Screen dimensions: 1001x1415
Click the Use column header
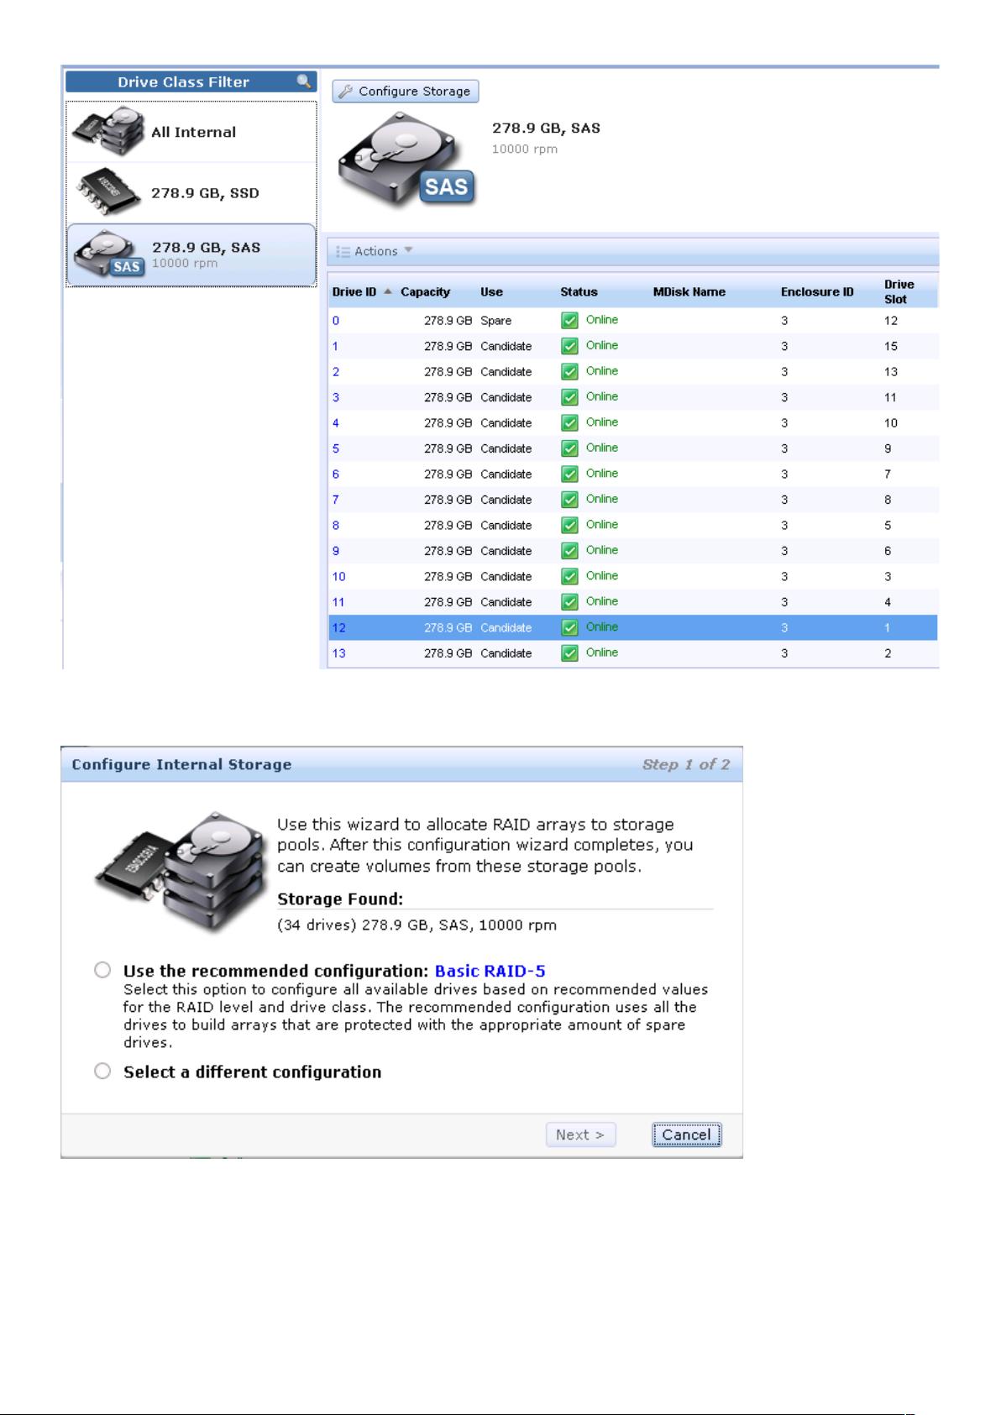[491, 292]
